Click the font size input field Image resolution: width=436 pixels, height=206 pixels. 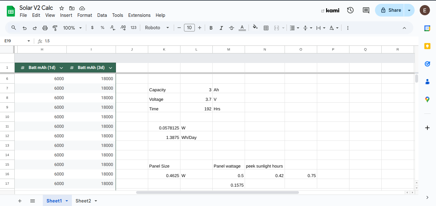pos(189,28)
